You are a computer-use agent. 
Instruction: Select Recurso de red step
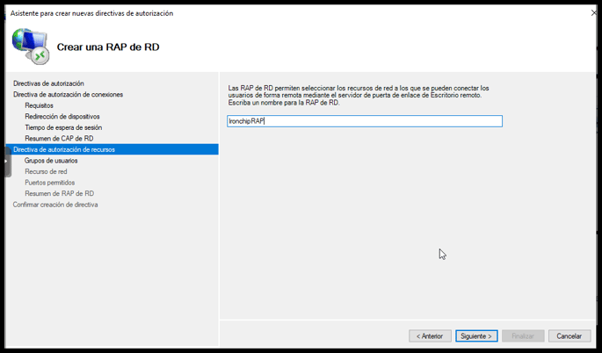pos(46,171)
